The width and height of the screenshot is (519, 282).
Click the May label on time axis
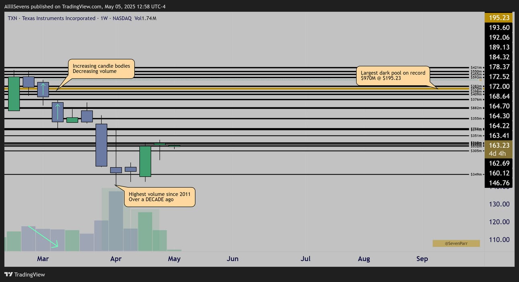(x=174, y=259)
